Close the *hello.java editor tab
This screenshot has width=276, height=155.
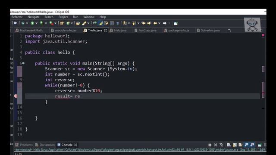pyautogui.click(x=105, y=31)
